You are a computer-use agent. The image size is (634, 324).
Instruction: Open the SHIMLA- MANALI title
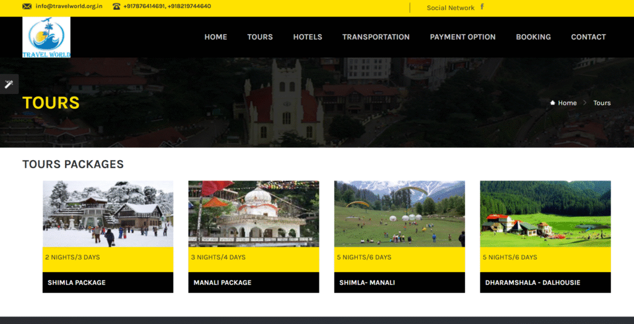click(x=367, y=283)
